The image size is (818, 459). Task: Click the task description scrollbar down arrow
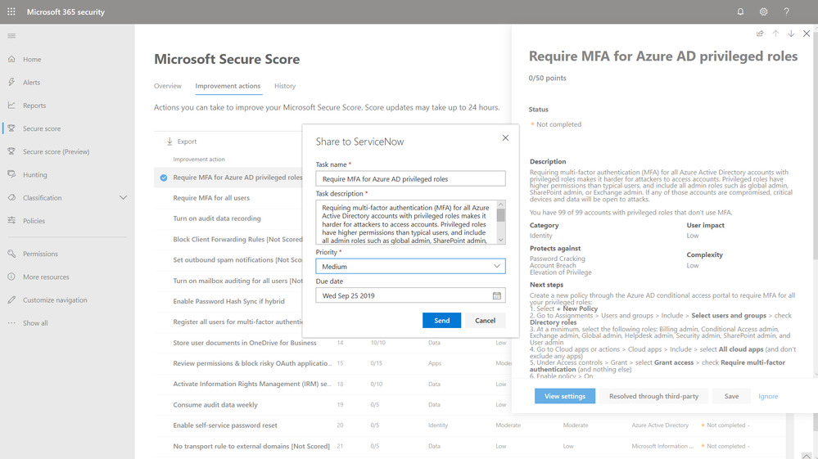[501, 241]
